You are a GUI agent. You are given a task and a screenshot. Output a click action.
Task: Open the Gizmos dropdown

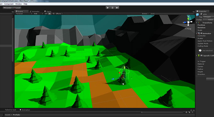145,14
